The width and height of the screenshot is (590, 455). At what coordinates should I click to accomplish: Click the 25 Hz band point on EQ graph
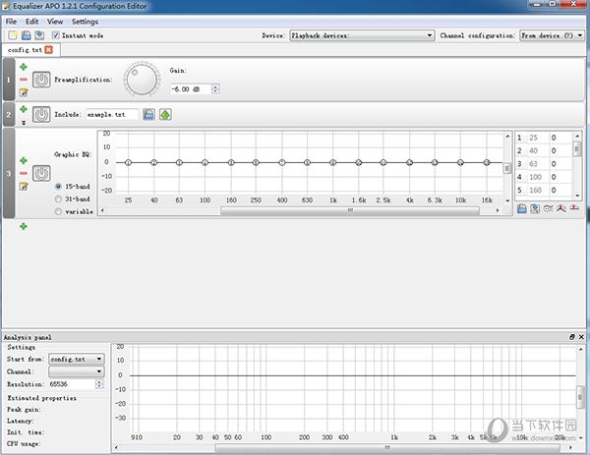pyautogui.click(x=128, y=162)
